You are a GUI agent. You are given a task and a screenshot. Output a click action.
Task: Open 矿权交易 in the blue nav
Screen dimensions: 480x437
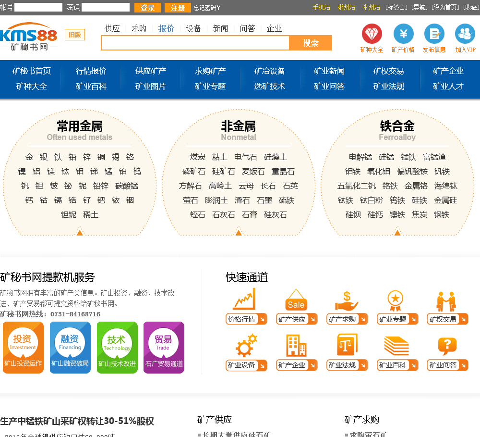(x=388, y=71)
